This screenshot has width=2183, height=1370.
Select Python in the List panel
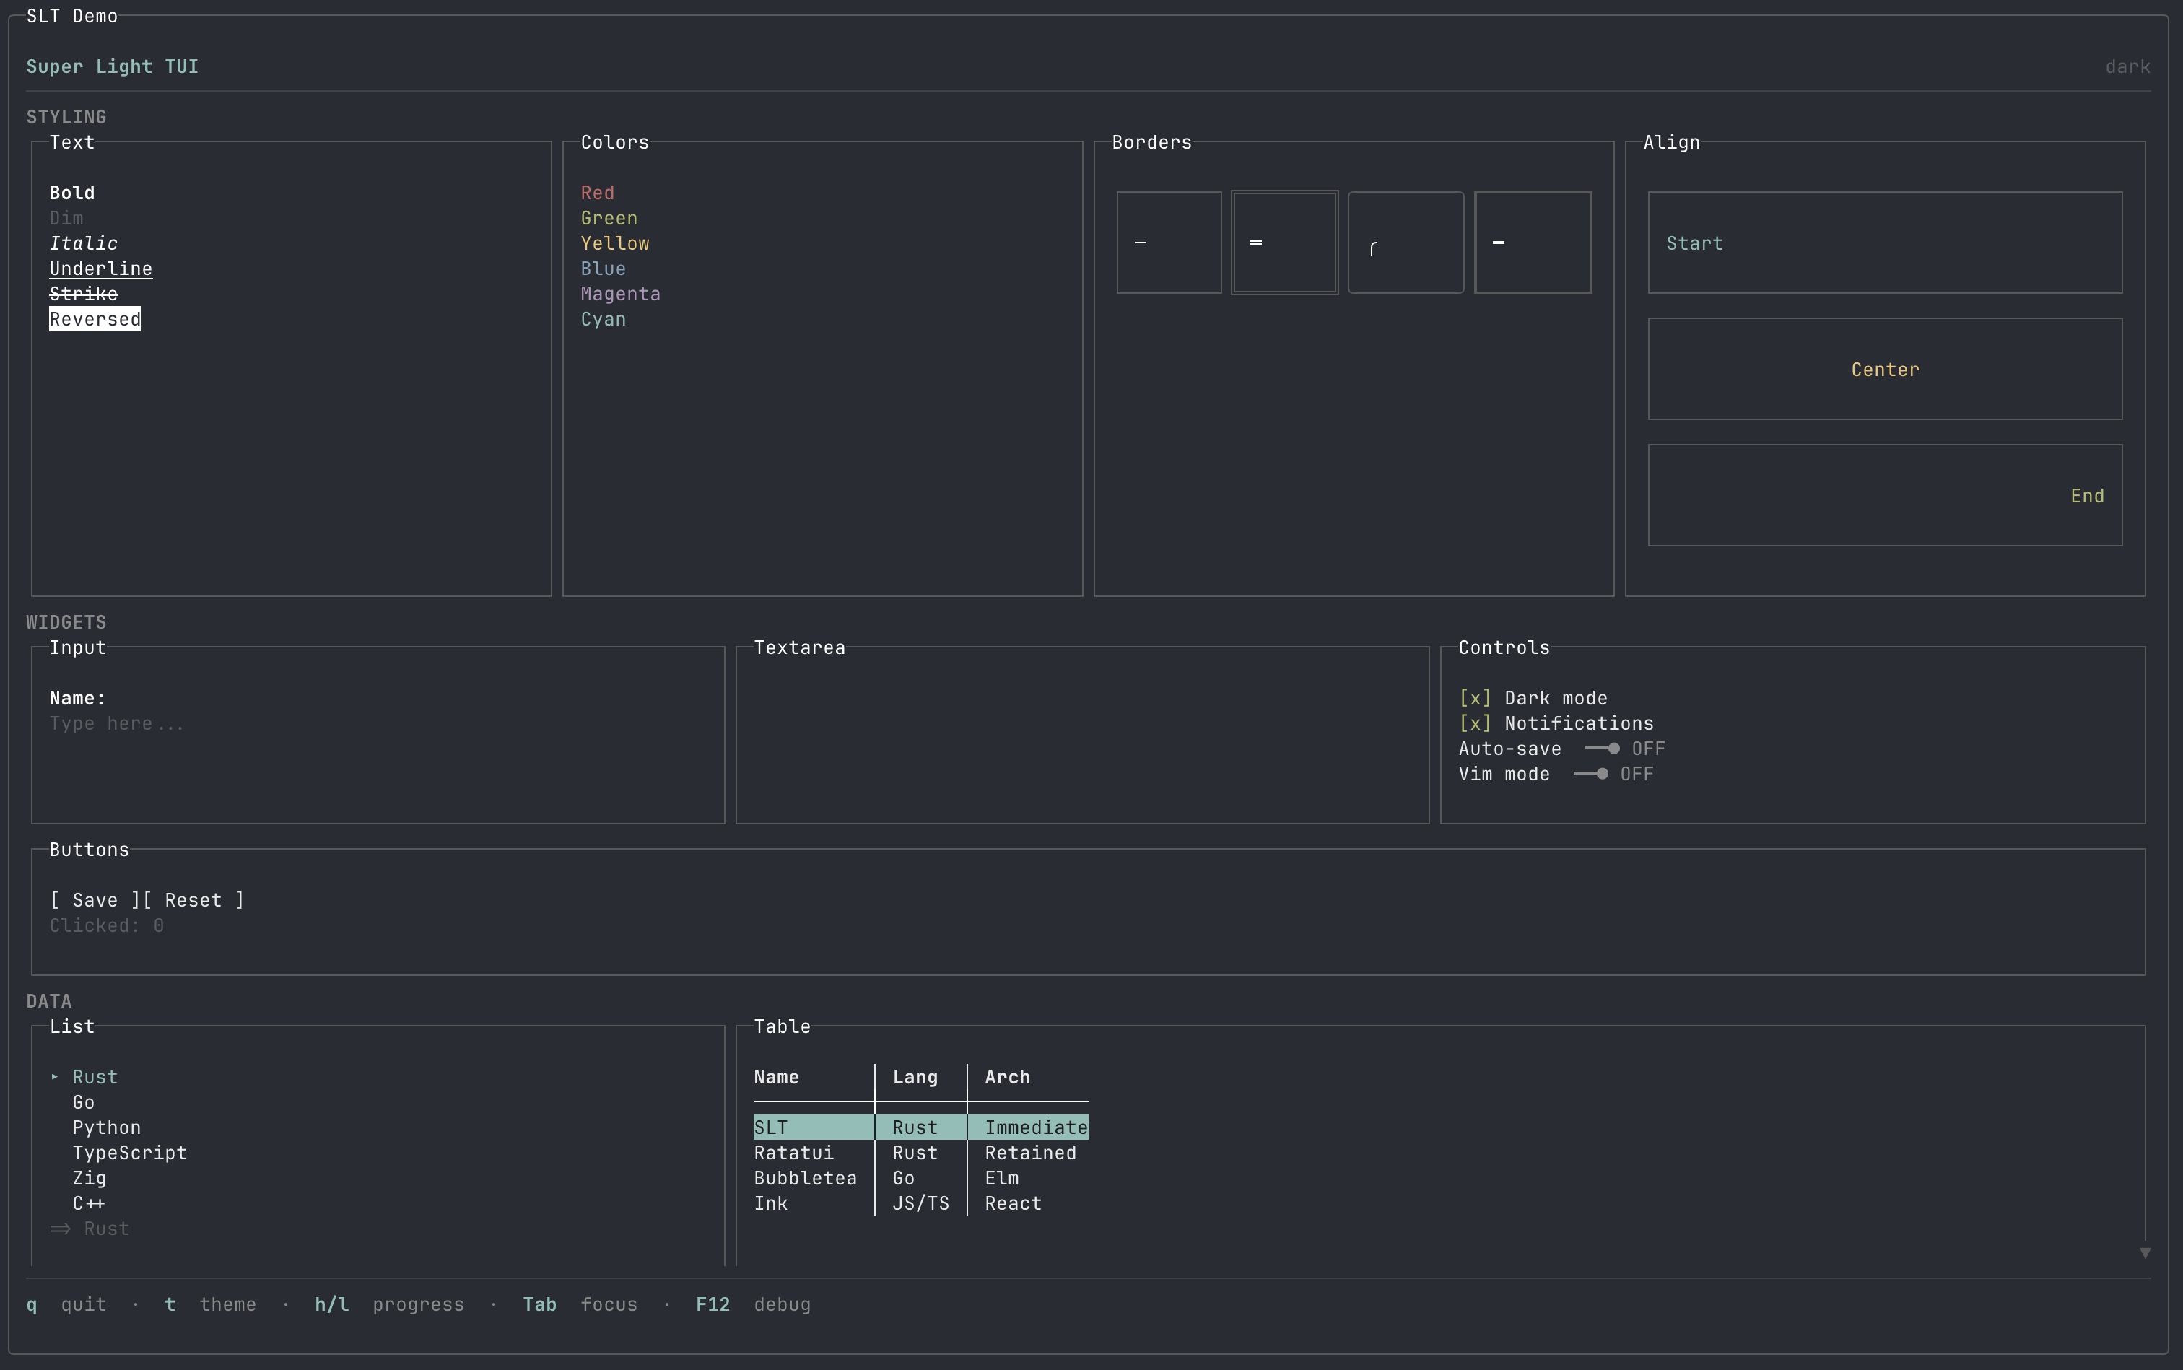(106, 1127)
